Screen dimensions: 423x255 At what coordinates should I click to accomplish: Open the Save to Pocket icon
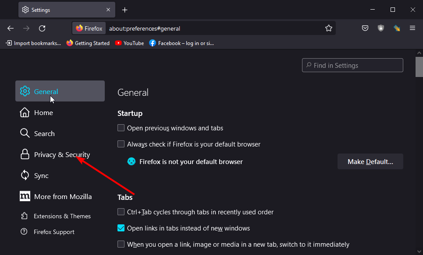coord(365,28)
